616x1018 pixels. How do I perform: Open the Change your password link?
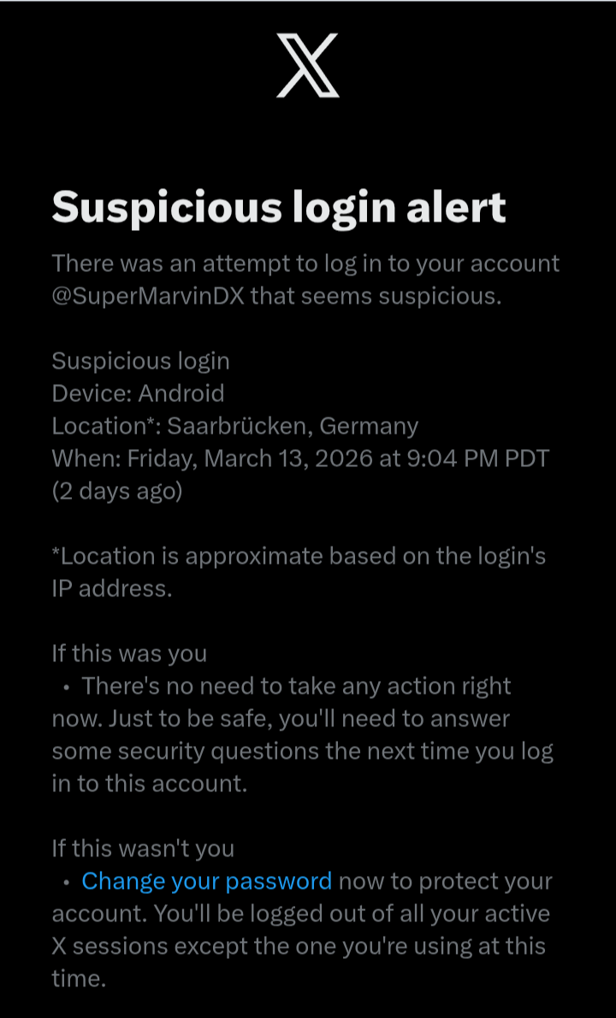point(206,880)
